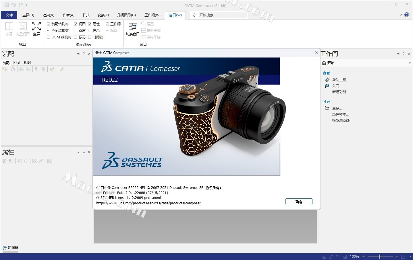
Task: Click the categorized view icon in the 属性 toolbar
Action: (5, 161)
